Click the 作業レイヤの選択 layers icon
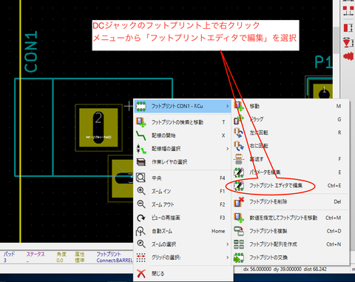Viewport: 355px width, 282px height. pyautogui.click(x=141, y=162)
